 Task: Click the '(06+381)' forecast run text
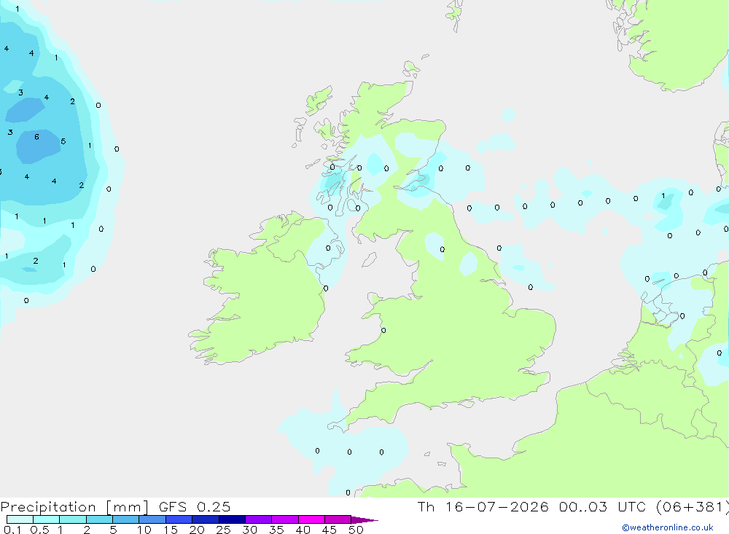tap(692, 506)
